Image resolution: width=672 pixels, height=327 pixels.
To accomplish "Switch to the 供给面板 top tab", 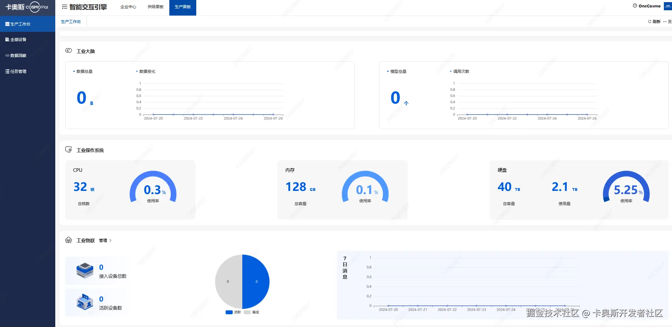I will pos(156,7).
